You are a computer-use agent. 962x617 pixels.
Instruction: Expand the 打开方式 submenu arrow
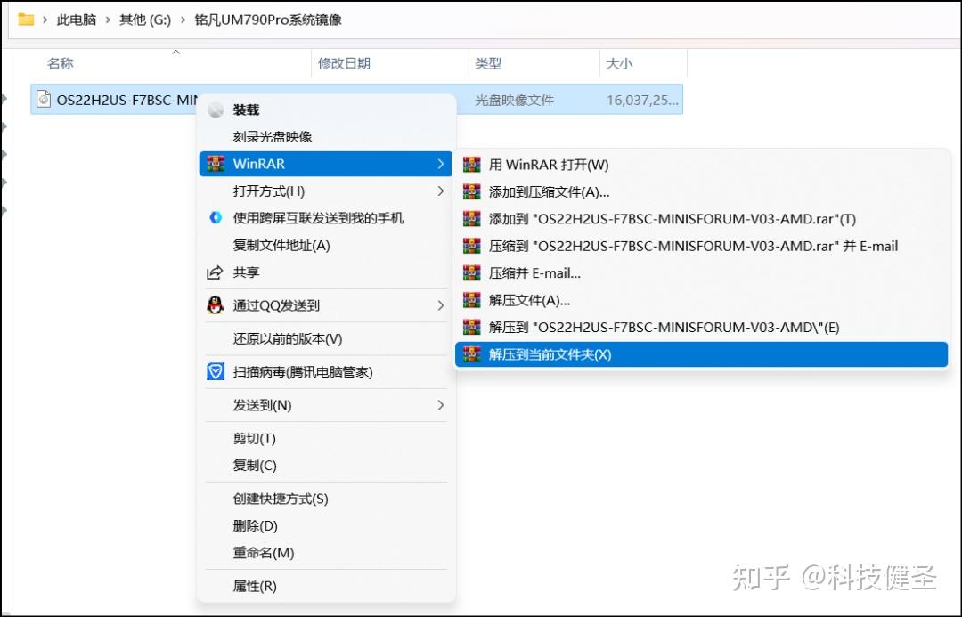pyautogui.click(x=439, y=191)
